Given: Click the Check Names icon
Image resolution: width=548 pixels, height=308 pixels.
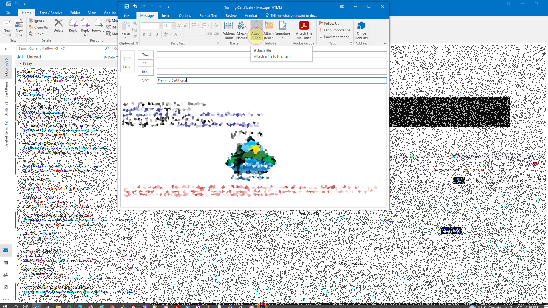Looking at the screenshot, I should pos(242,30).
